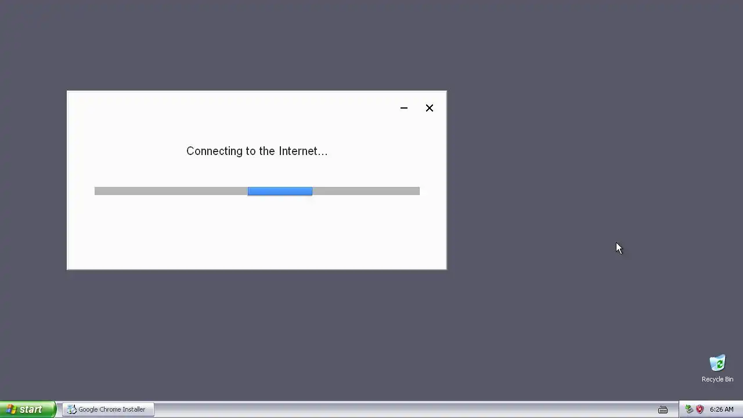The height and width of the screenshot is (418, 743).
Task: Click the Safely Remove Hardware tray icon
Action: [689, 409]
